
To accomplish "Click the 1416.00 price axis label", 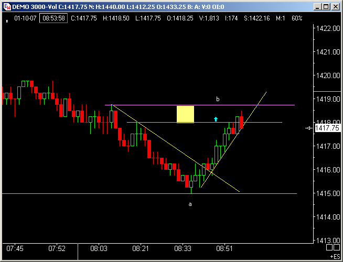I will (328, 170).
